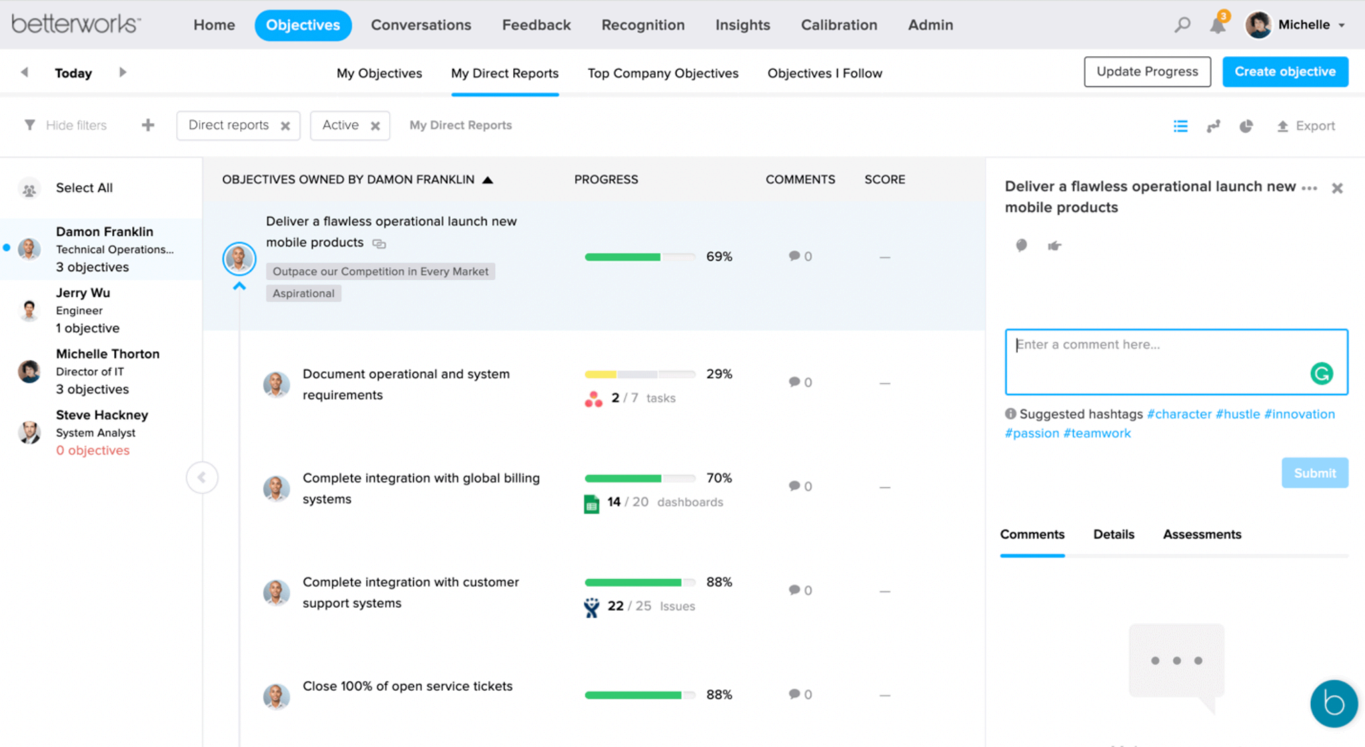Add a new filter with plus icon
Image resolution: width=1365 pixels, height=747 pixels.
pos(148,125)
